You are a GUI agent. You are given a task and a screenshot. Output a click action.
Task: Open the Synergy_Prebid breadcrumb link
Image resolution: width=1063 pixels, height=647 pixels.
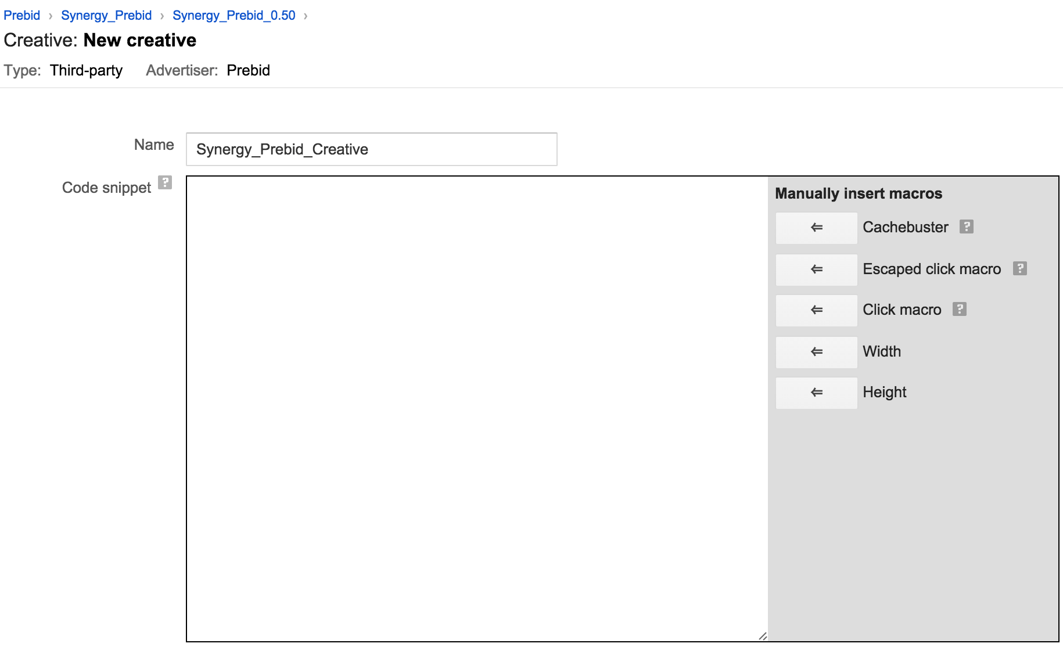coord(107,15)
